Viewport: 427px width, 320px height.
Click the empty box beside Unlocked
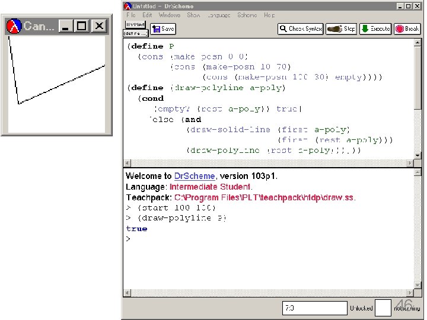383,308
